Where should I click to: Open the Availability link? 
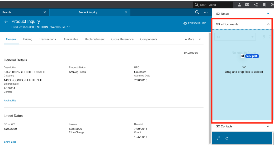10,101
